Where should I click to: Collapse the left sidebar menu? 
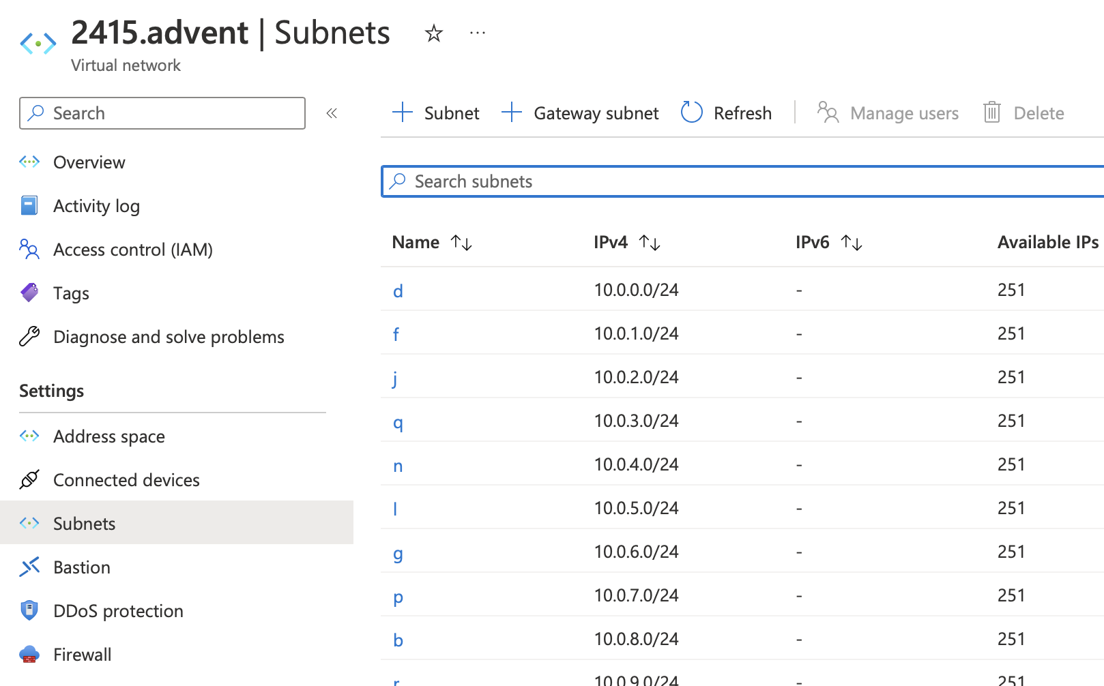(332, 113)
